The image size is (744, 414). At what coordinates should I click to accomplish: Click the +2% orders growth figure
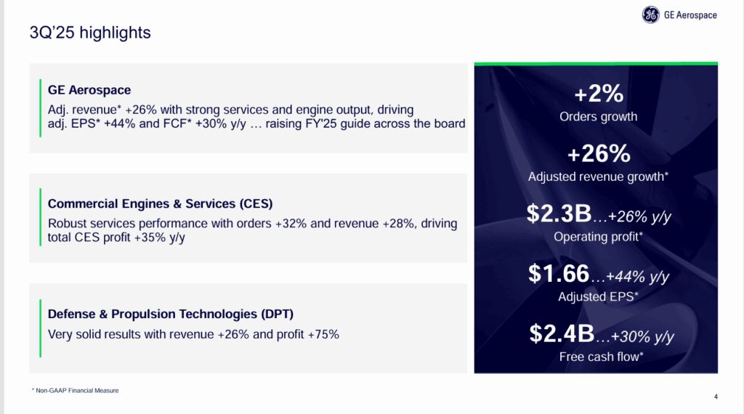pos(599,94)
